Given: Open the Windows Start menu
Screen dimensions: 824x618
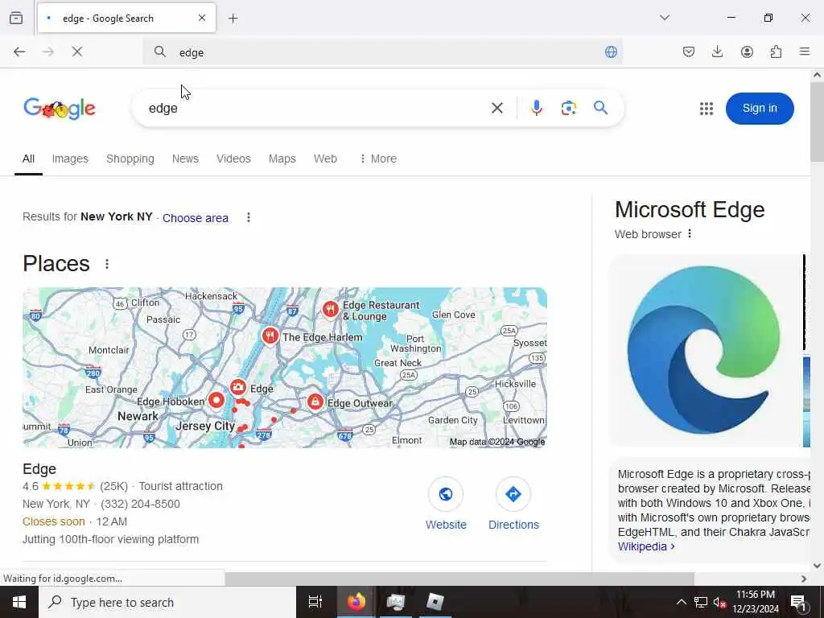Looking at the screenshot, I should click(x=19, y=602).
